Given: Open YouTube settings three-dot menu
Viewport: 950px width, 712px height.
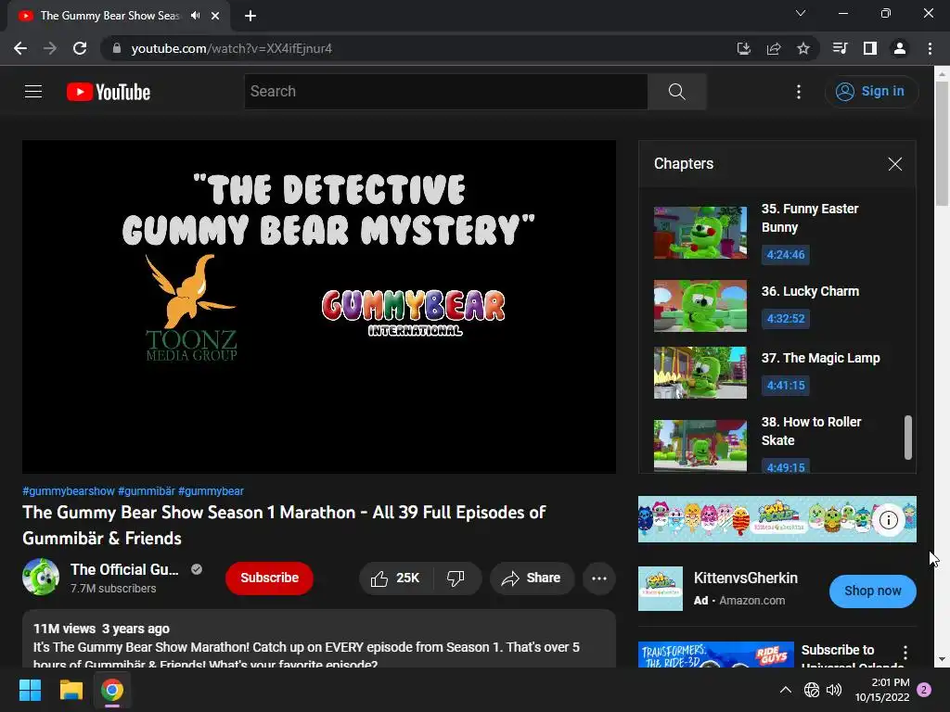Looking at the screenshot, I should 799,92.
